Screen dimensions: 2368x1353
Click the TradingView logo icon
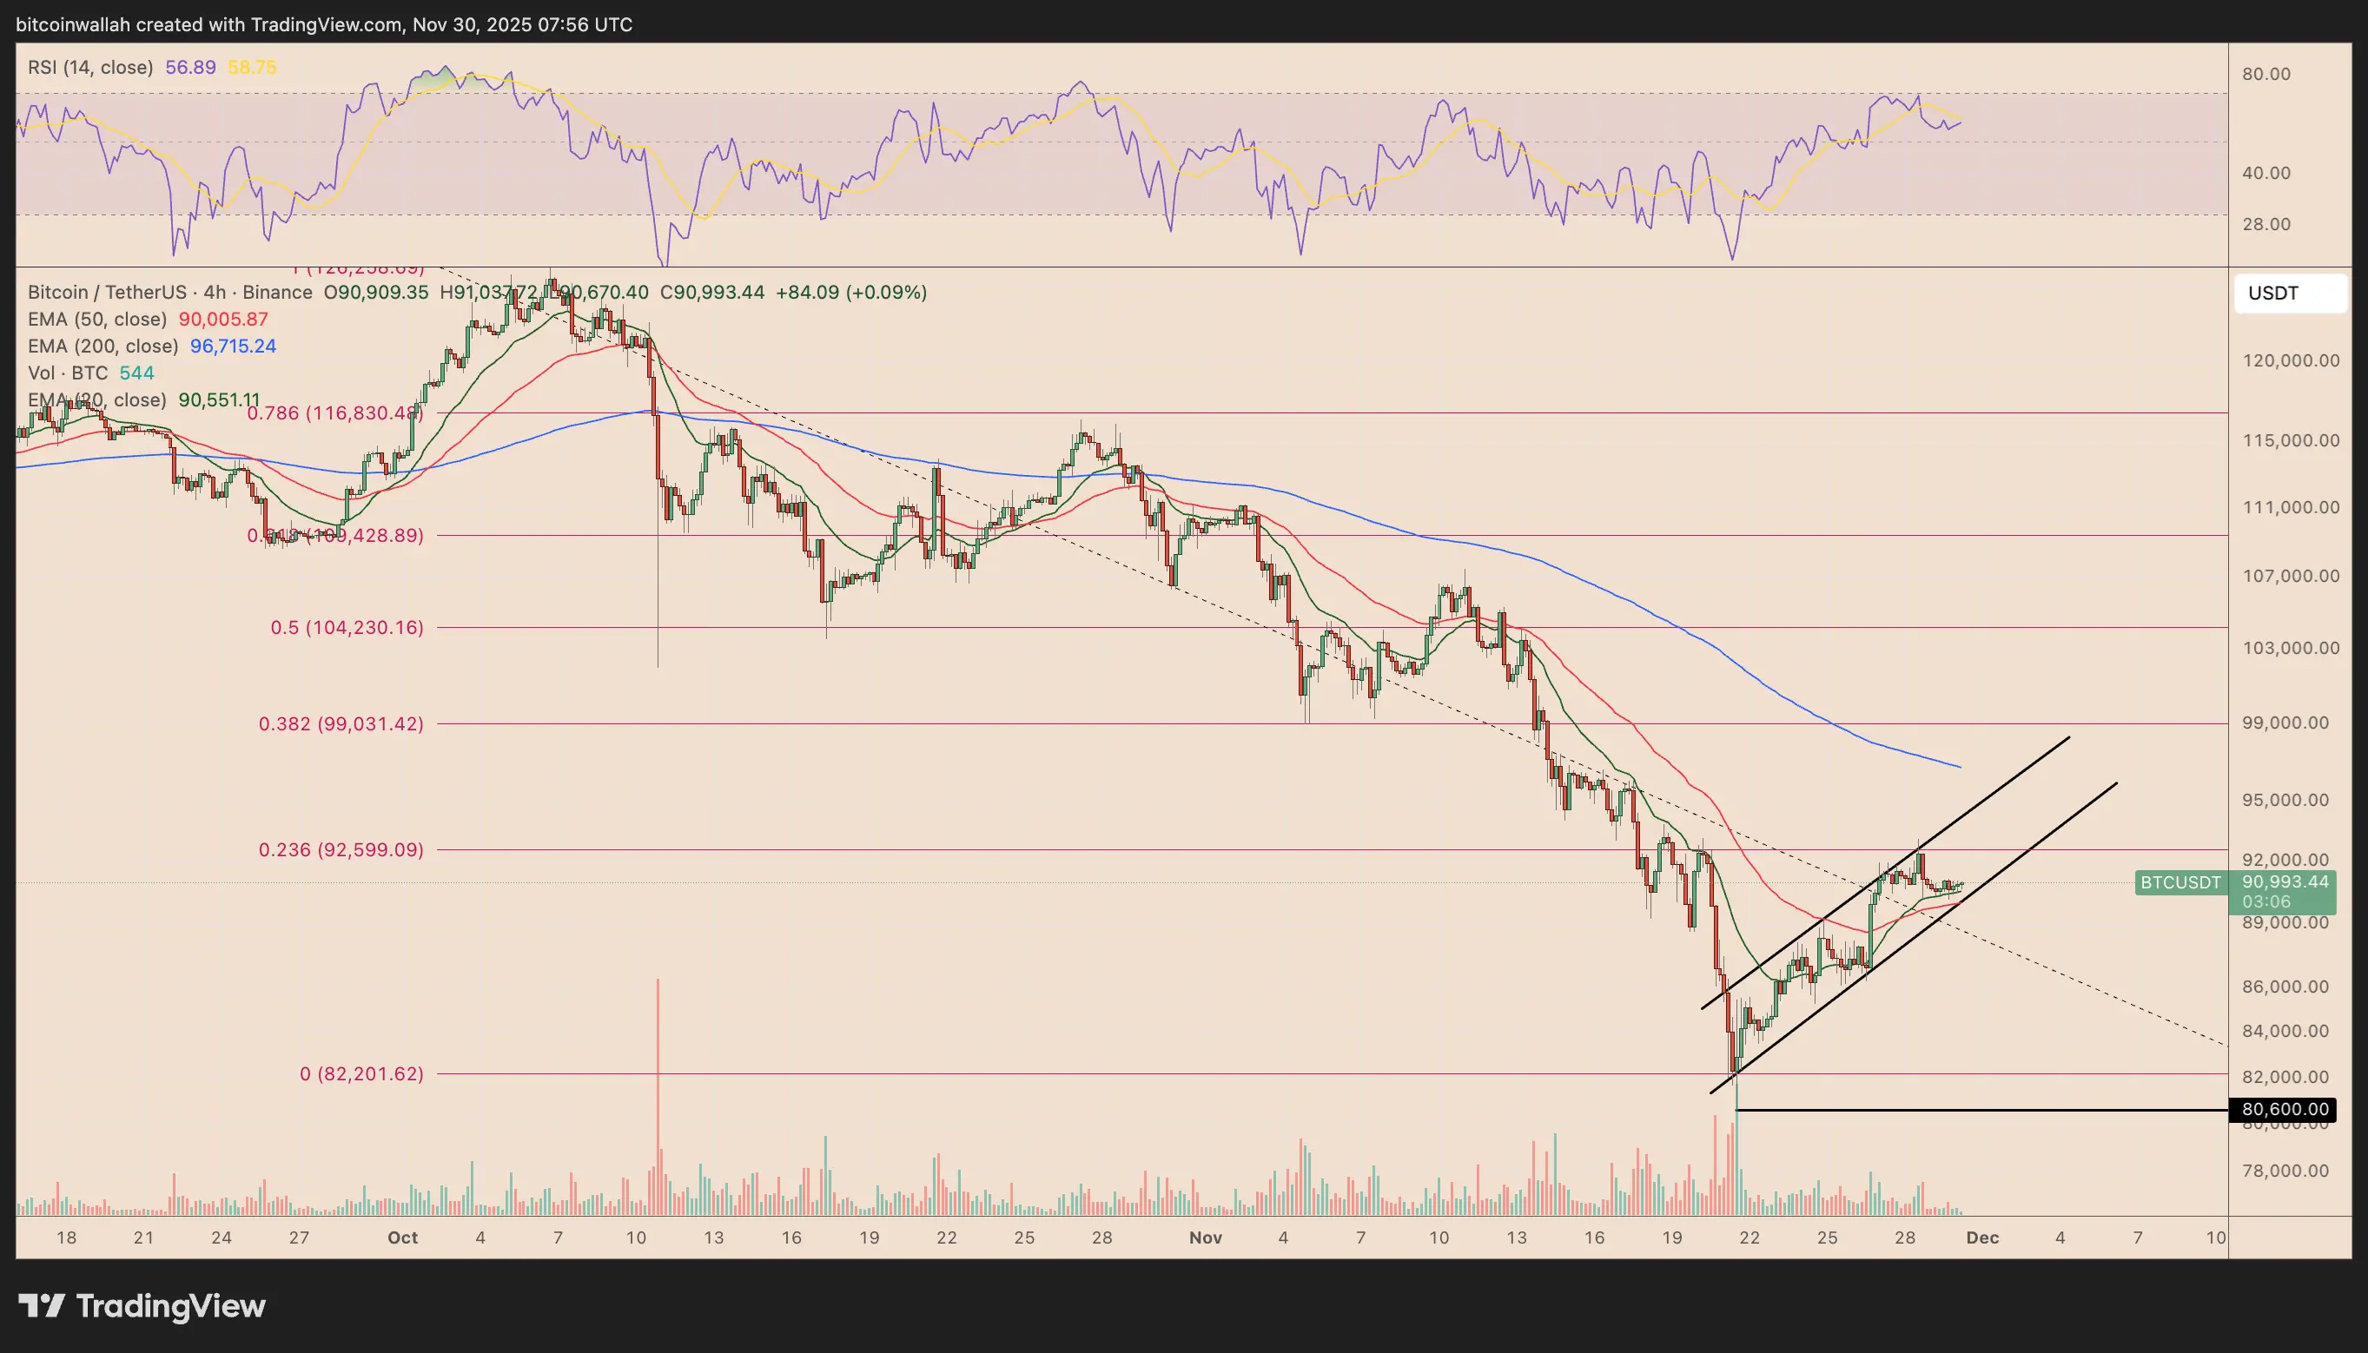click(42, 1305)
